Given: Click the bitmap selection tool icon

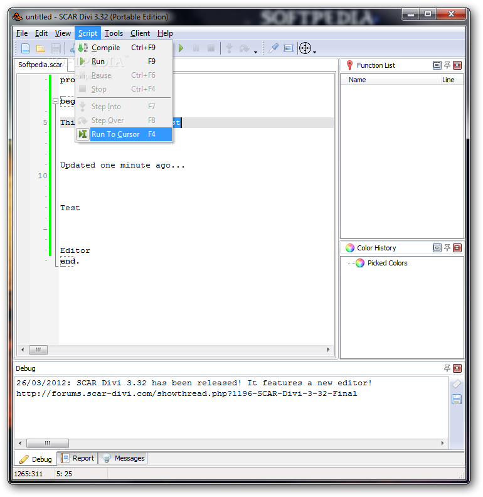Looking at the screenshot, I should 289,48.
